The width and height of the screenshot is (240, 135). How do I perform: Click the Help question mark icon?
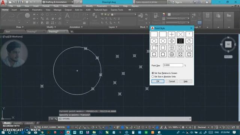point(207,2)
